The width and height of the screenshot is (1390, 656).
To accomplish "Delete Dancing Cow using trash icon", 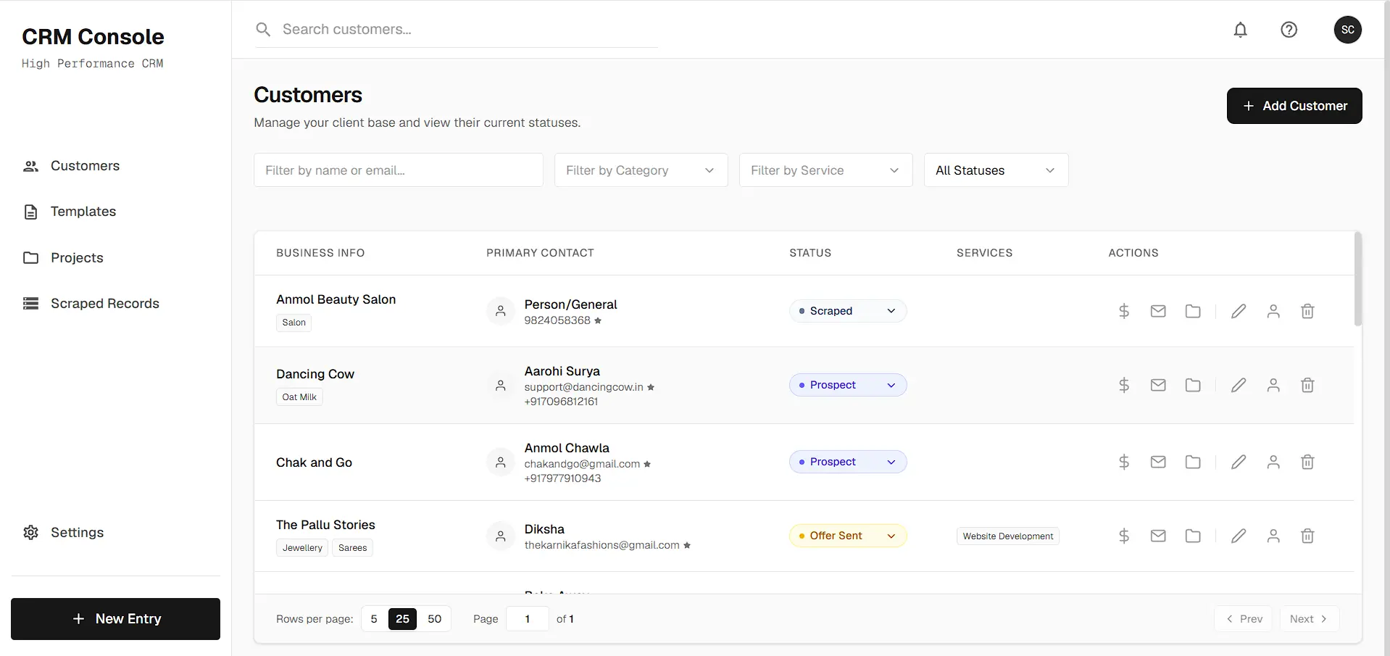I will (x=1307, y=385).
